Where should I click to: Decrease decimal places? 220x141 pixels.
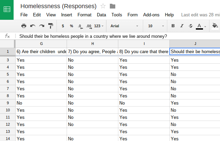[80, 26]
